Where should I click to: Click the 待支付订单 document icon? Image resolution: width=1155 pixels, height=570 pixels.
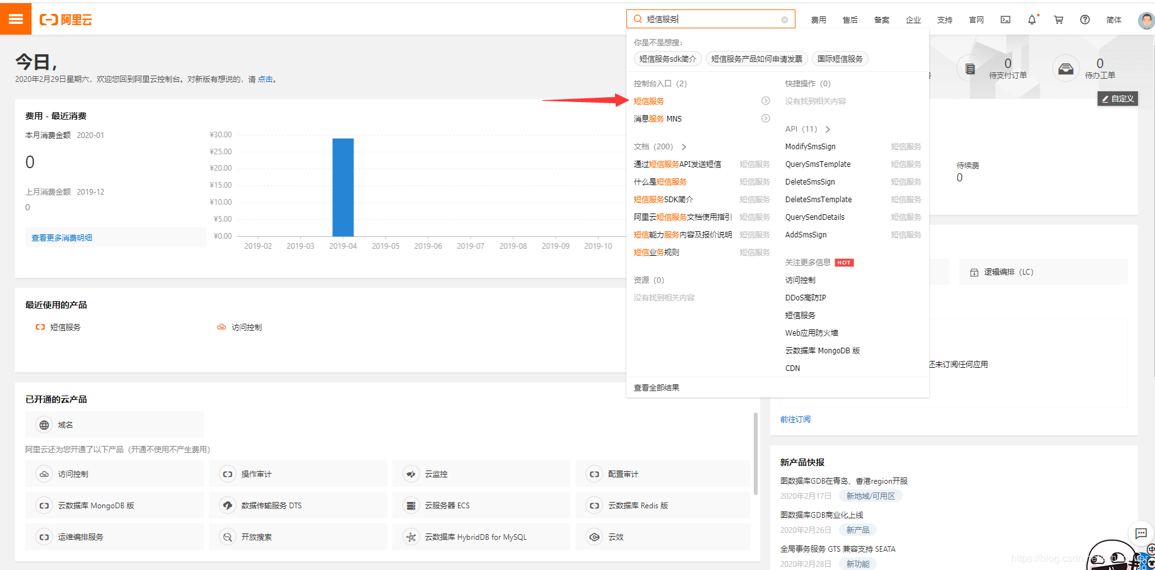coord(970,69)
